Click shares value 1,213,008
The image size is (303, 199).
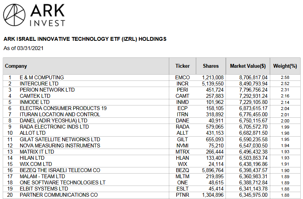point(213,77)
